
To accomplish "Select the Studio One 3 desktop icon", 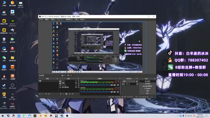I will [x=12, y=32].
